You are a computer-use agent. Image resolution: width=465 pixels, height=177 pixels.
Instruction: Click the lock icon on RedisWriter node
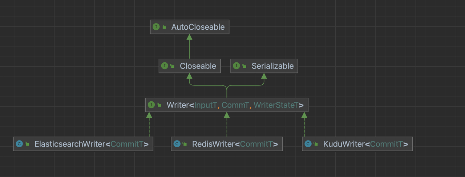tap(185, 144)
